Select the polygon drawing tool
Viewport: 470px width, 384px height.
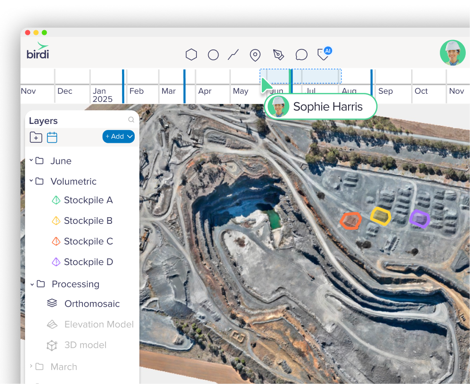coord(191,55)
